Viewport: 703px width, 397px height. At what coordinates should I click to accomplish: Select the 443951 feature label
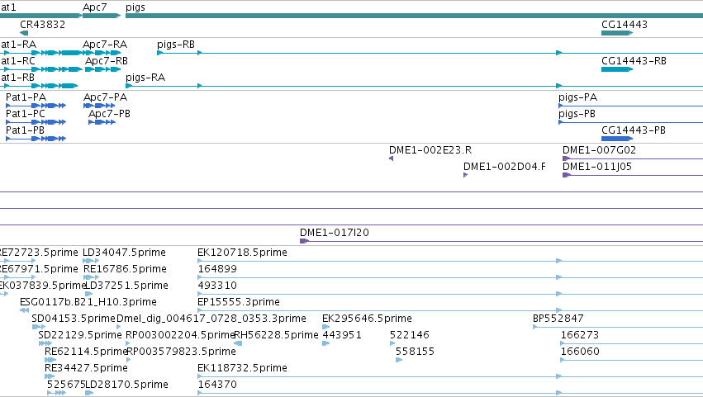coord(342,335)
